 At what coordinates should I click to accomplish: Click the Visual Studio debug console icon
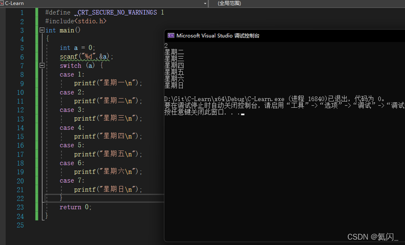point(171,36)
